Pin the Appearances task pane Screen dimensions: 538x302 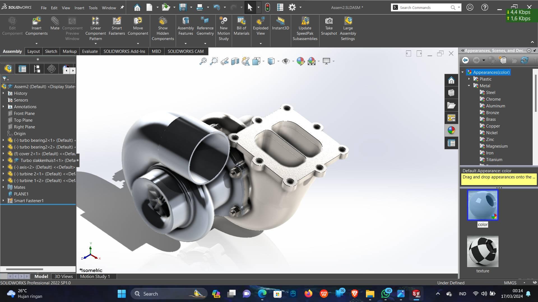[x=535, y=51]
